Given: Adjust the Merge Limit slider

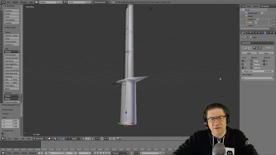Looking at the screenshot, I should [x=257, y=71].
